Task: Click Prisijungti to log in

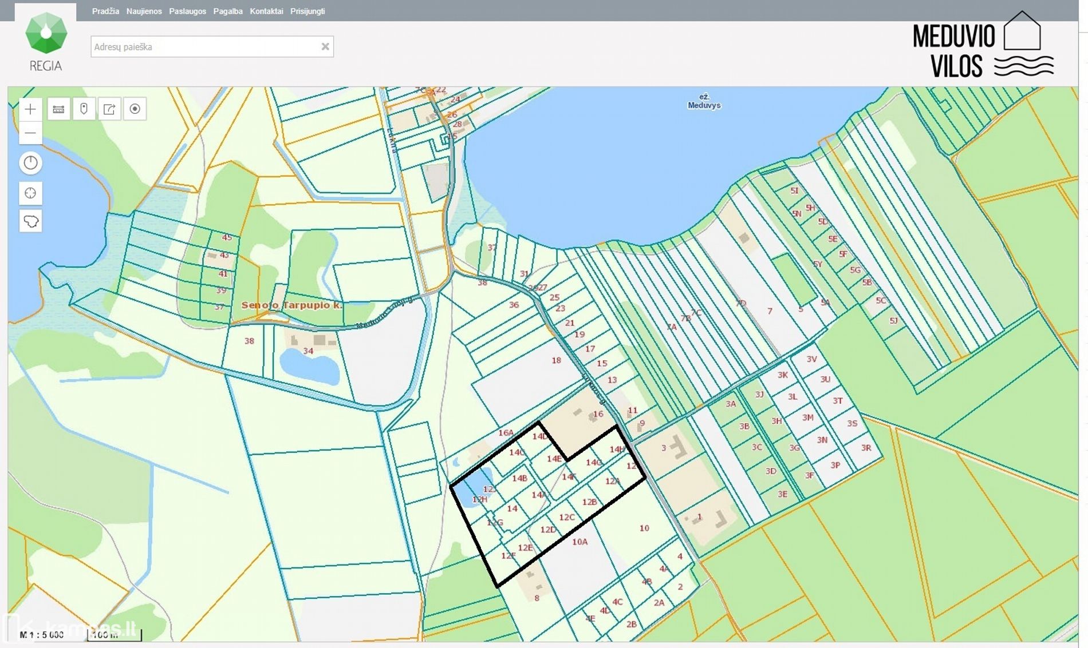Action: [x=308, y=11]
